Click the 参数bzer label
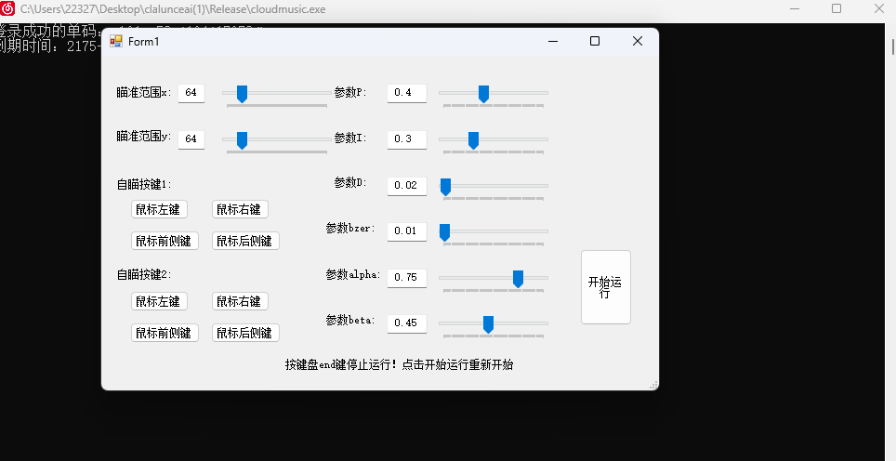896x461 pixels. pos(350,229)
